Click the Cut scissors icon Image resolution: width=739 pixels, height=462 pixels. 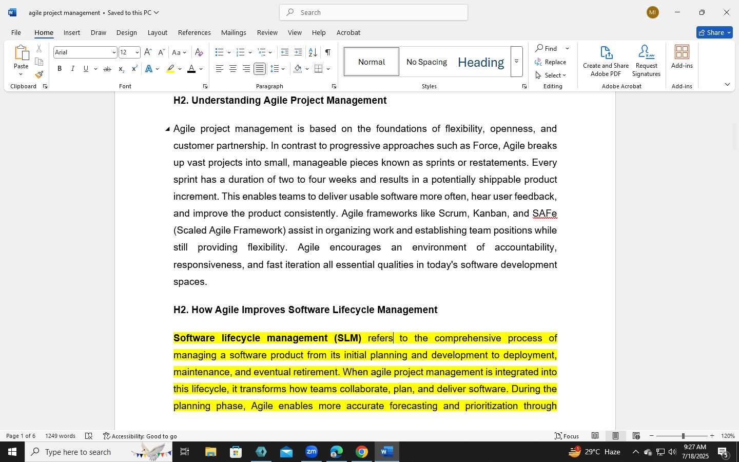click(39, 49)
